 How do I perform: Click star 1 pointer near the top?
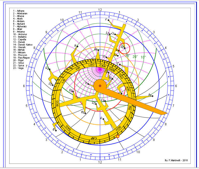coord(109,20)
